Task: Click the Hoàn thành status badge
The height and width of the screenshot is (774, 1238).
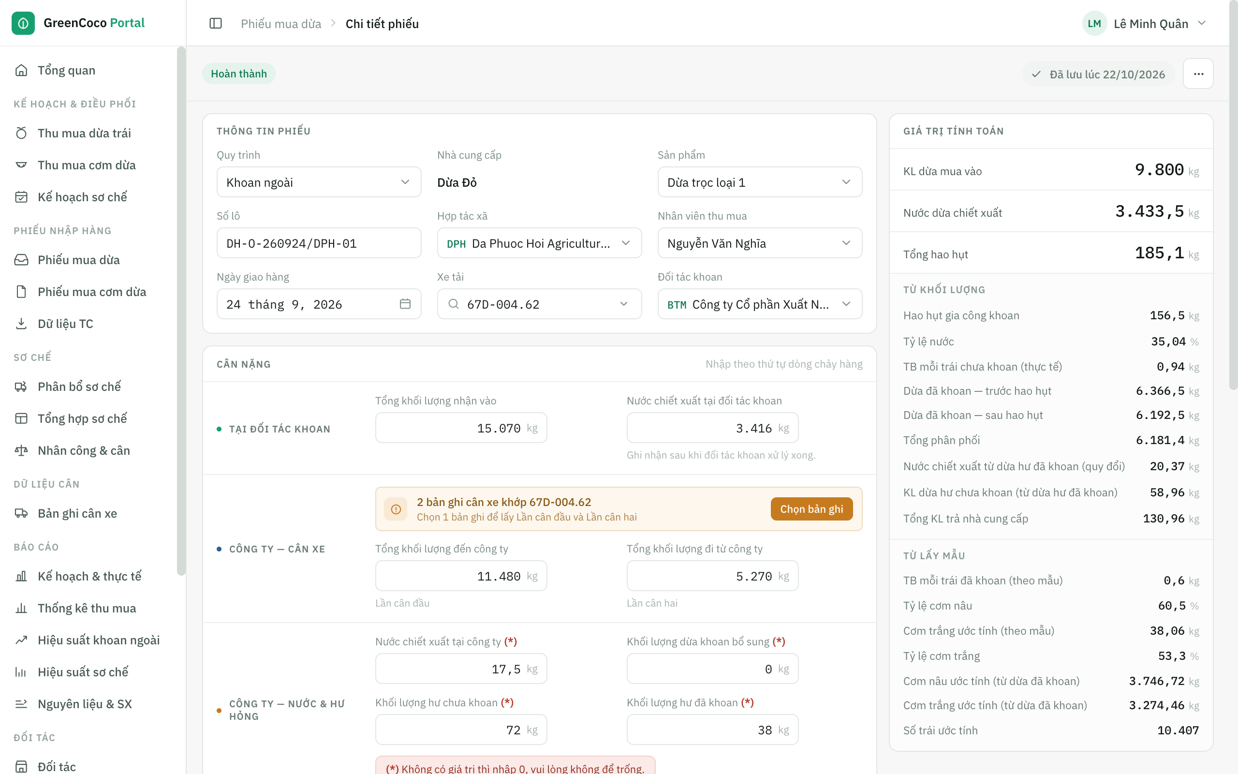Action: (x=238, y=74)
